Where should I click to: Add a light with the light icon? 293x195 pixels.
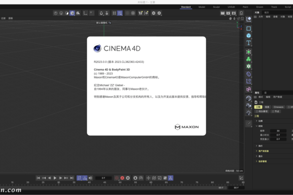[249, 113]
